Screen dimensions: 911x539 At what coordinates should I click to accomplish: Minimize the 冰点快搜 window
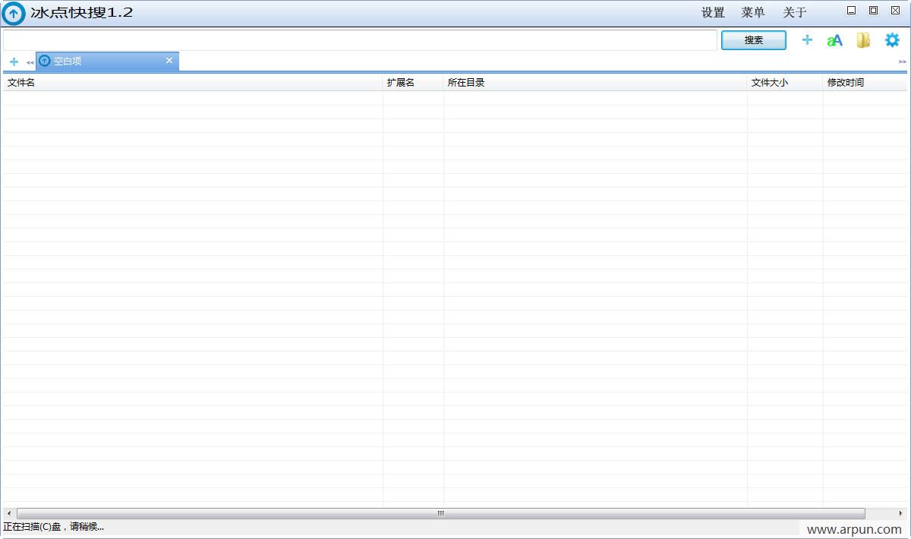pyautogui.click(x=852, y=10)
